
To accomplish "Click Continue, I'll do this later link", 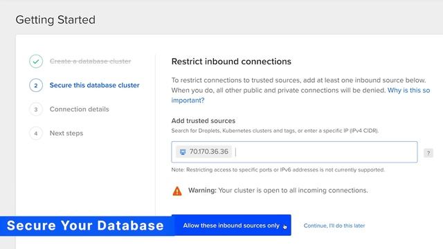I will coord(334,225).
